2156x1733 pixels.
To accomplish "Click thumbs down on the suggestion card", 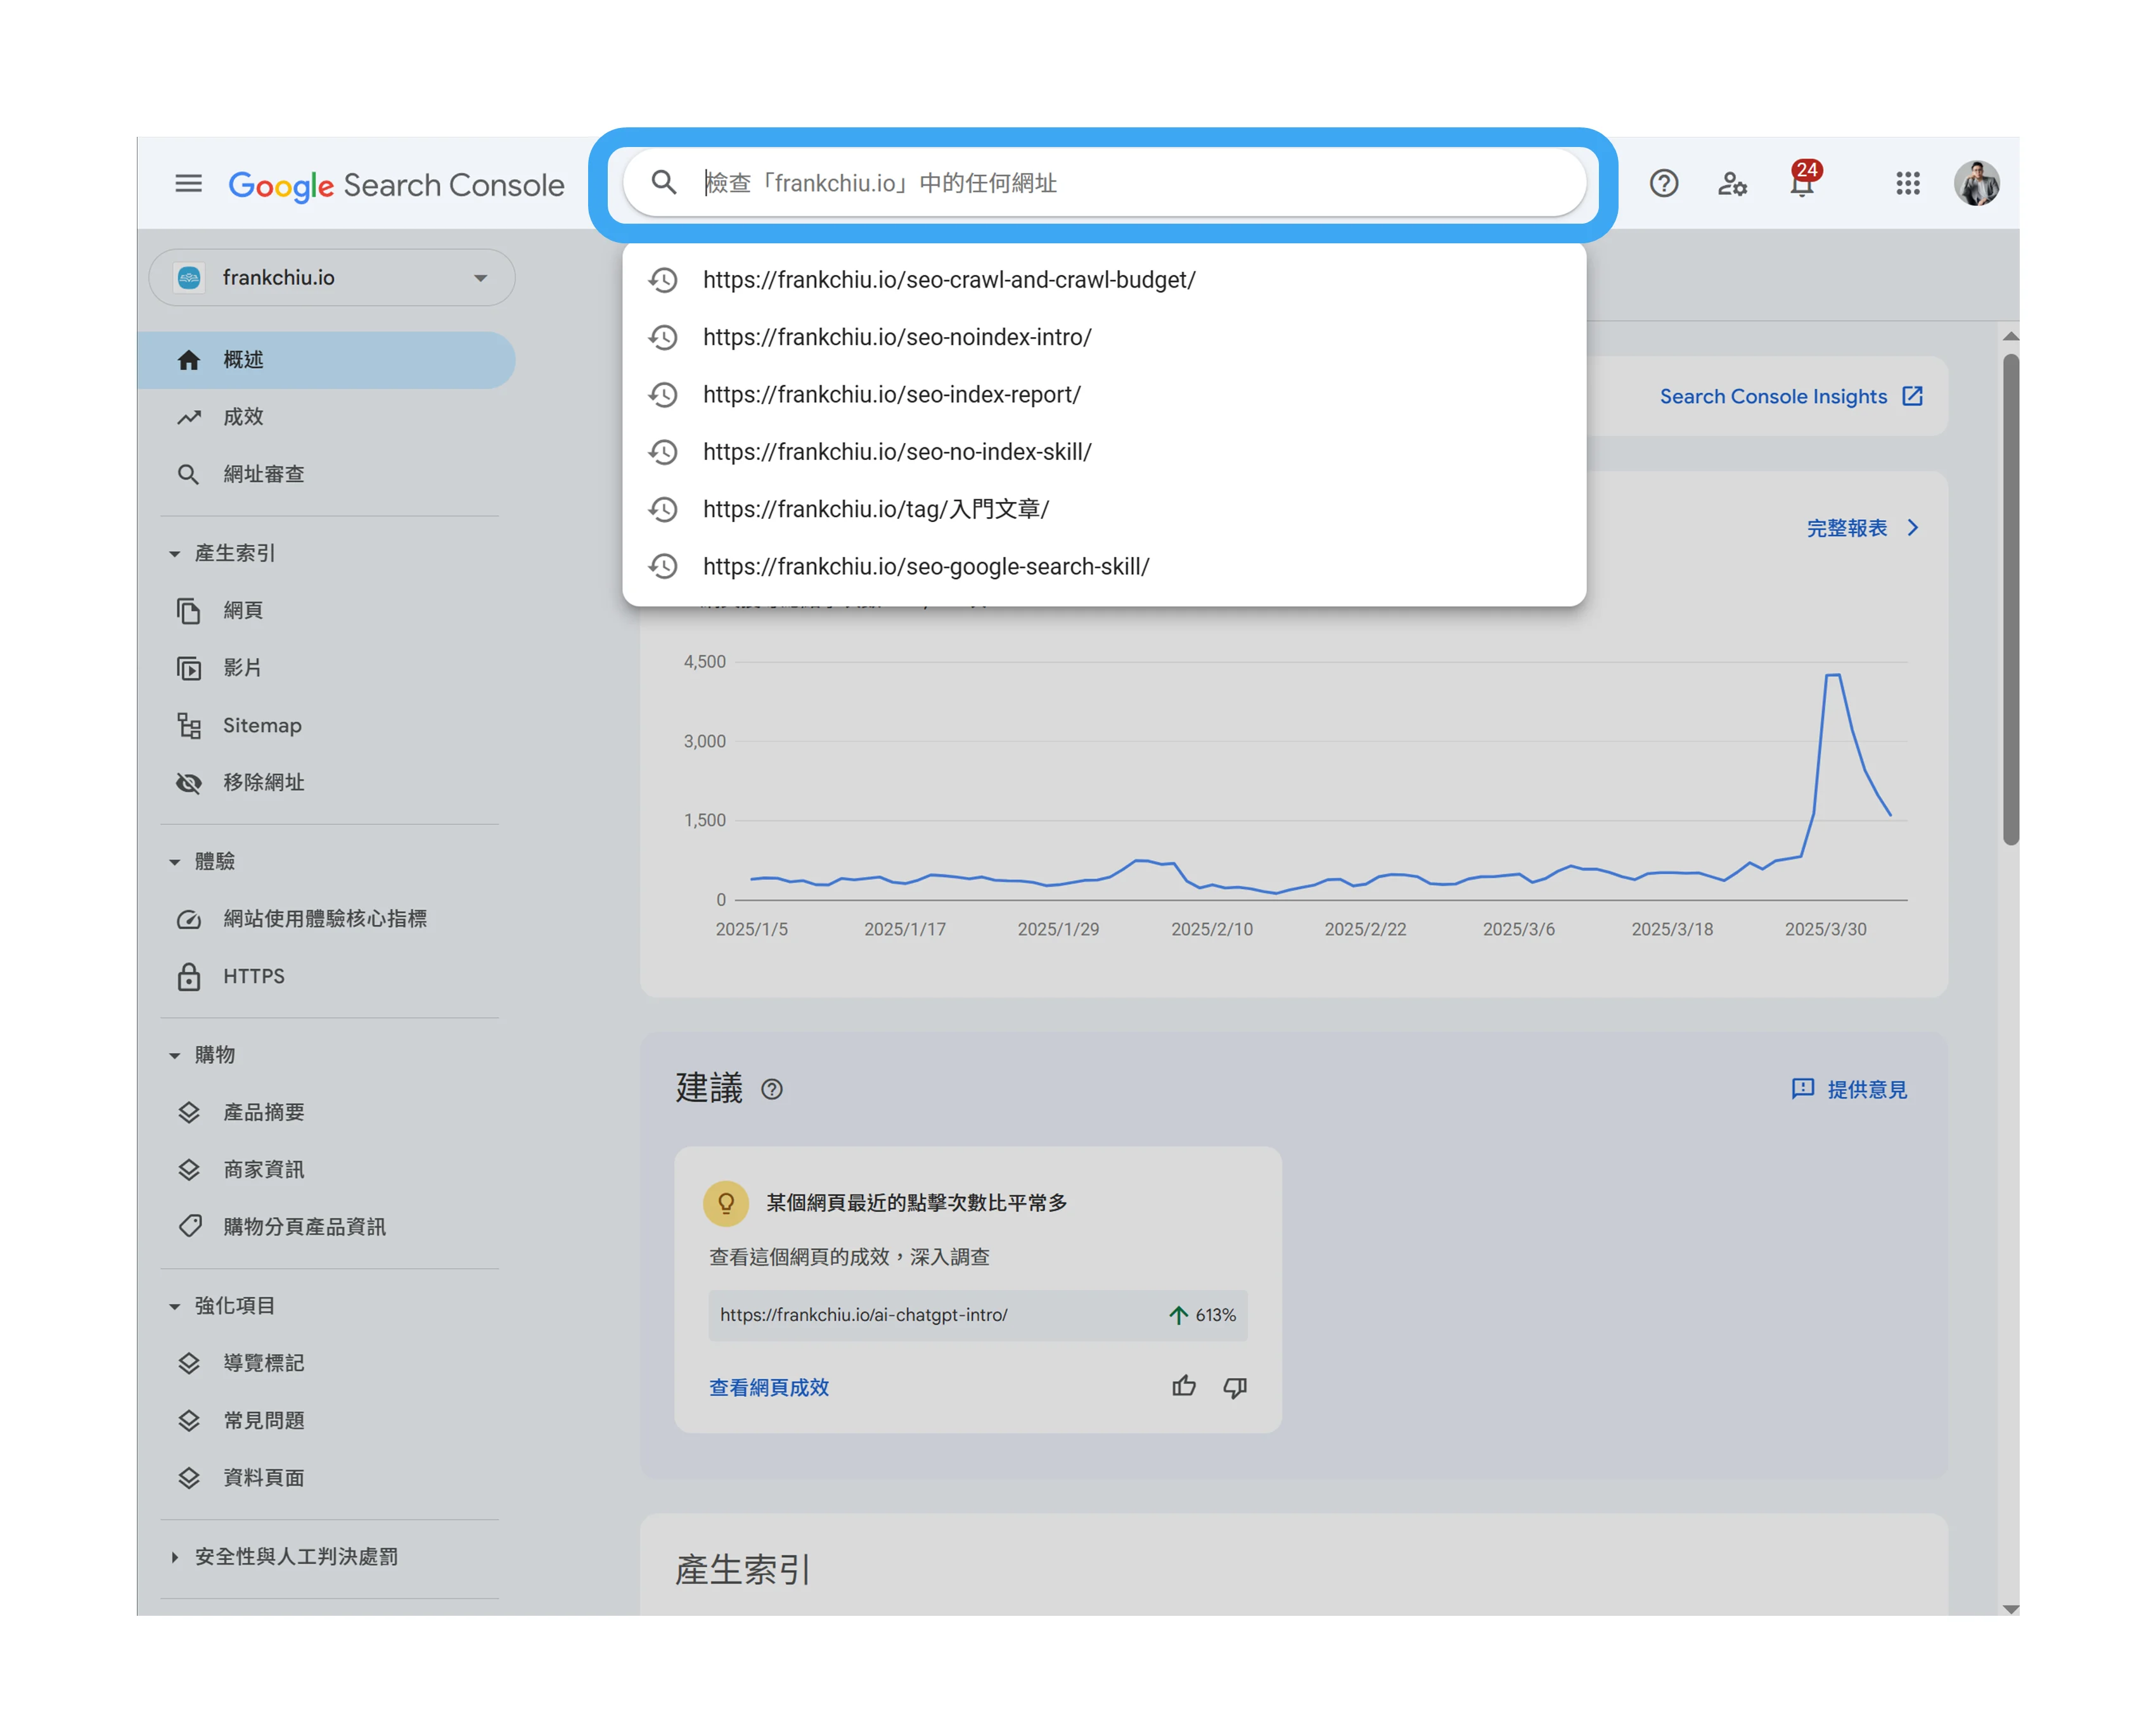I will [x=1235, y=1386].
